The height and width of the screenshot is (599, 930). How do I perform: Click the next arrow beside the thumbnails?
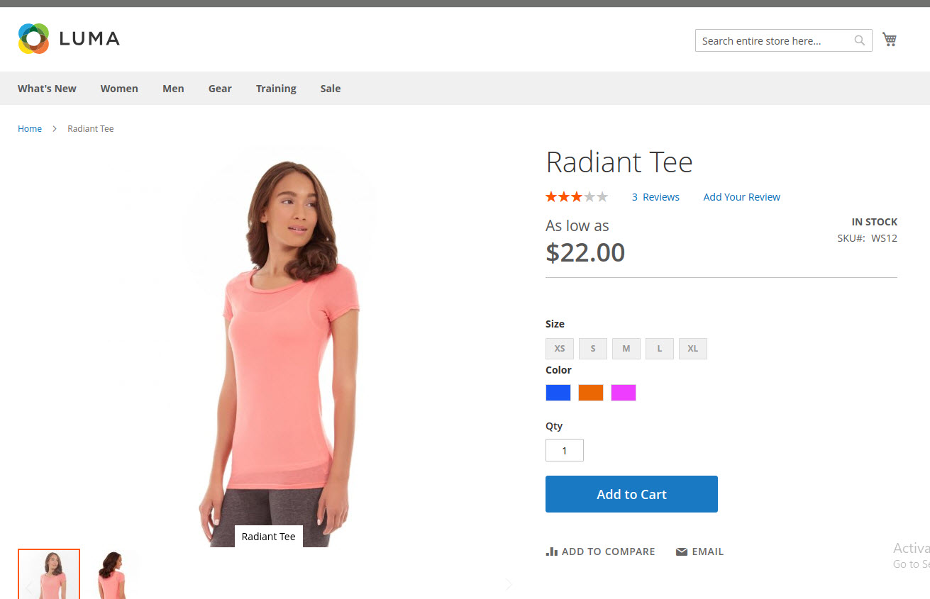point(508,583)
